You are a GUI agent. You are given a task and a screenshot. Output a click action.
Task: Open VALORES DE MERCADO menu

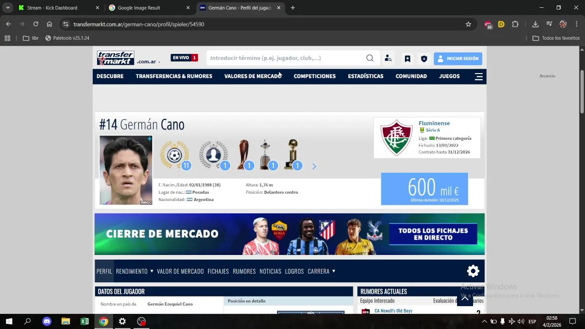click(x=253, y=76)
